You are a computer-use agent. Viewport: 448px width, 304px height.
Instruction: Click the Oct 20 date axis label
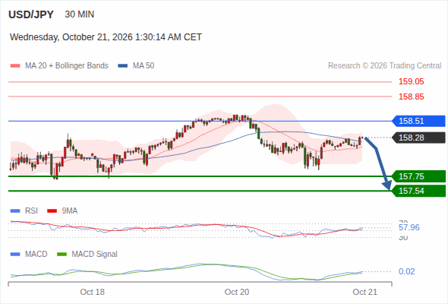237,292
